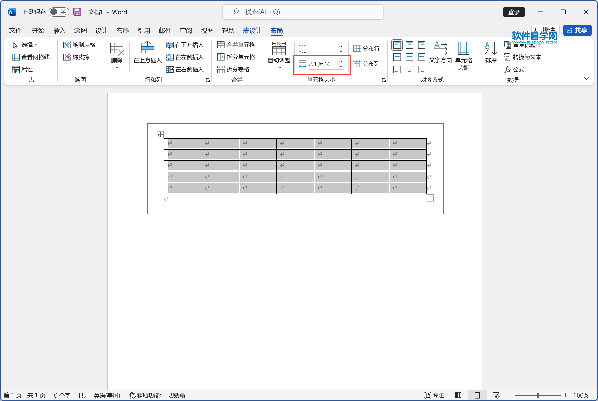The image size is (598, 401).
Task: Switch to the 表设计 tab
Action: pos(252,31)
